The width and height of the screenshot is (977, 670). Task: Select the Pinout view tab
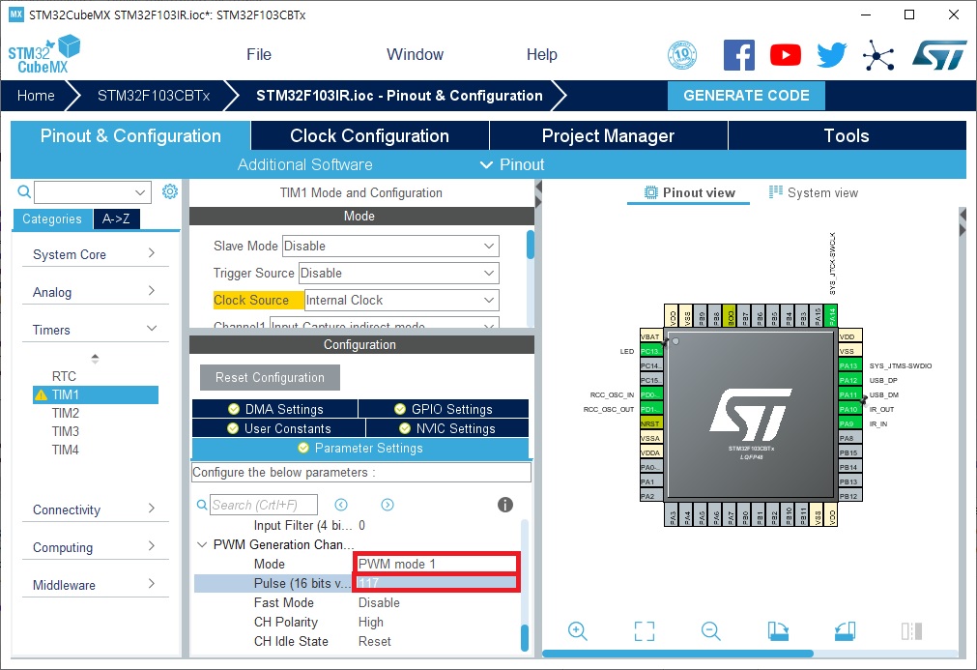tap(688, 192)
